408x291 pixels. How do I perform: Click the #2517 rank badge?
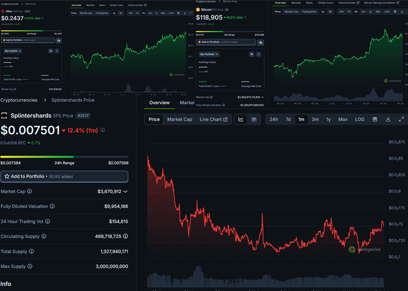coord(83,116)
